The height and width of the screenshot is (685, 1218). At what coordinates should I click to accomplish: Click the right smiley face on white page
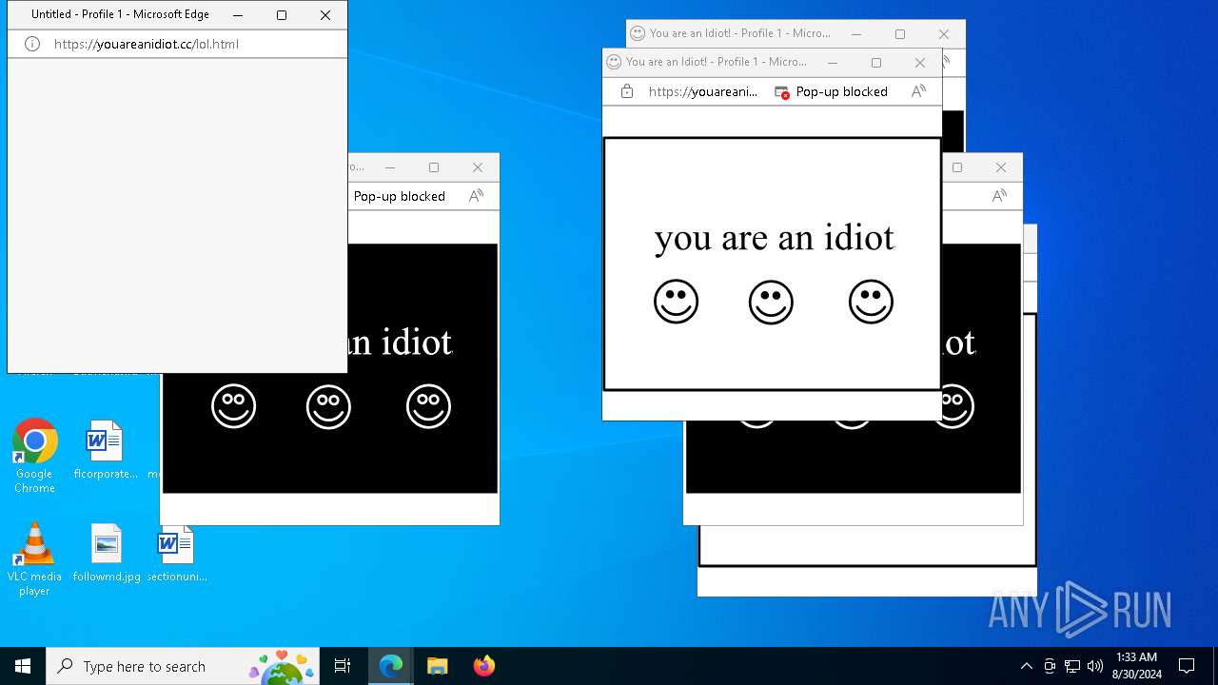pyautogui.click(x=871, y=302)
